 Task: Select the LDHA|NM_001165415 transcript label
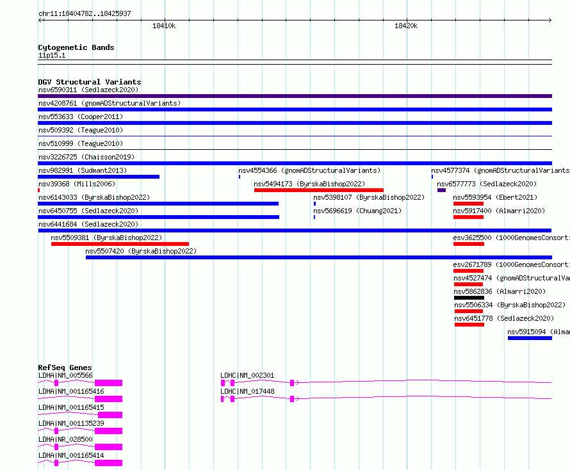[71, 407]
